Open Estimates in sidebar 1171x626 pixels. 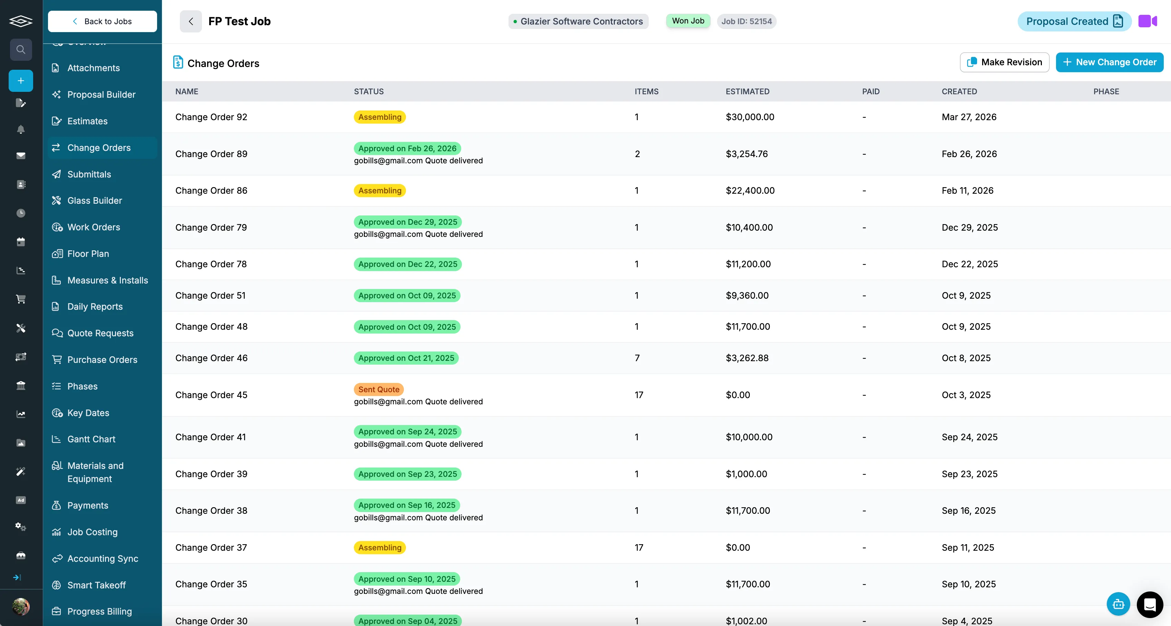[102, 121]
